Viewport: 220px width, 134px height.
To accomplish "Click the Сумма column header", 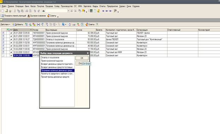I will [86, 30].
